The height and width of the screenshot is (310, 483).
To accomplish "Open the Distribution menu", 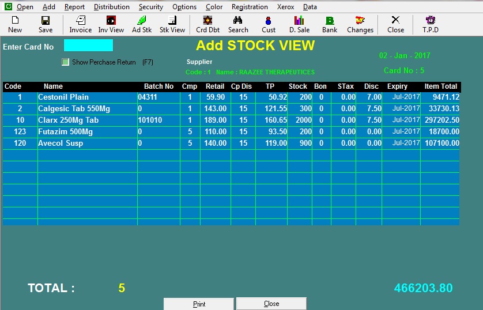I will click(x=111, y=7).
